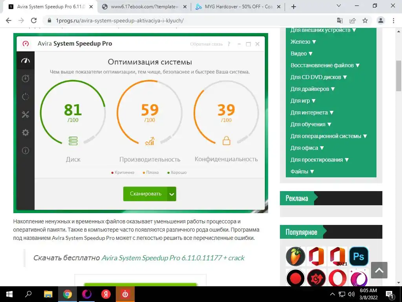The height and width of the screenshot is (302, 402).
Task: Click the Сканировать button in the screenshot
Action: (x=145, y=194)
